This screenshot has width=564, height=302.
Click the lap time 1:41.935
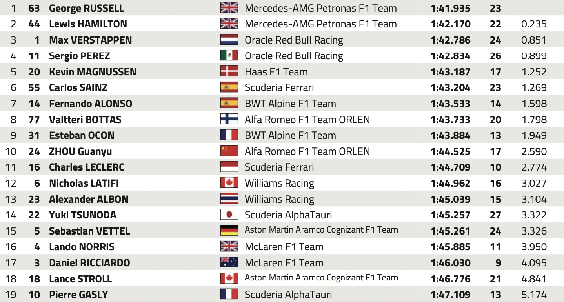coord(450,8)
